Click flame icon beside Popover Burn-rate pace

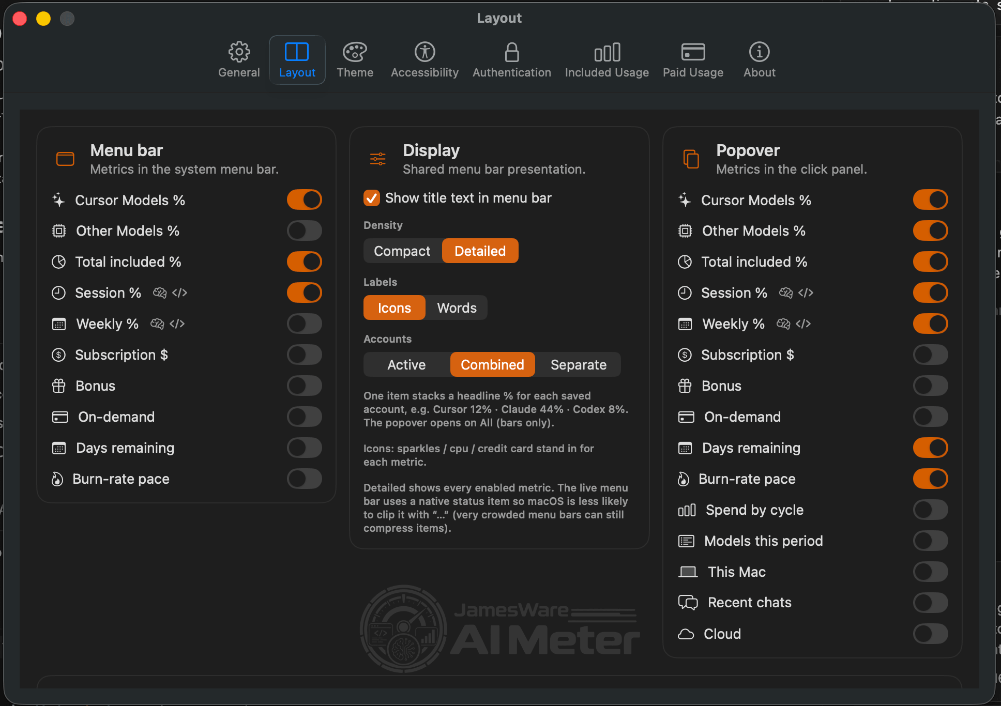click(x=684, y=479)
